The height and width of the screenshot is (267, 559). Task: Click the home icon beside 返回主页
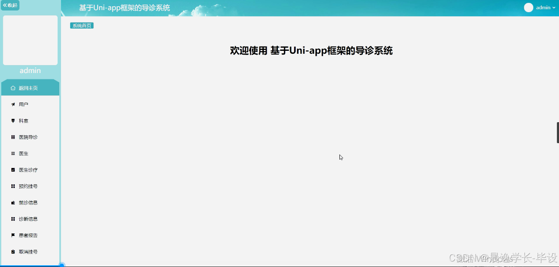[x=13, y=87]
